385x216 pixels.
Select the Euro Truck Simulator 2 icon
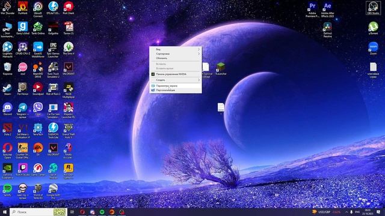point(53,70)
